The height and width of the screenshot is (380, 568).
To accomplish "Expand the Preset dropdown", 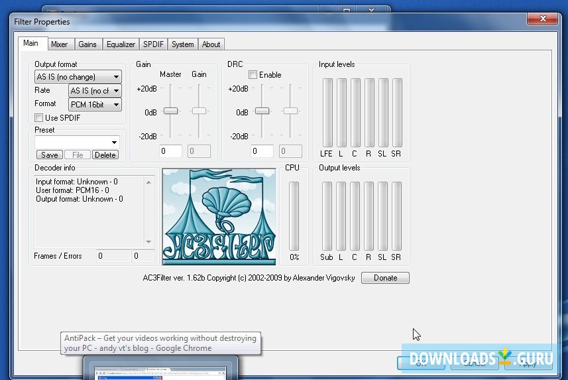I will [x=77, y=142].
